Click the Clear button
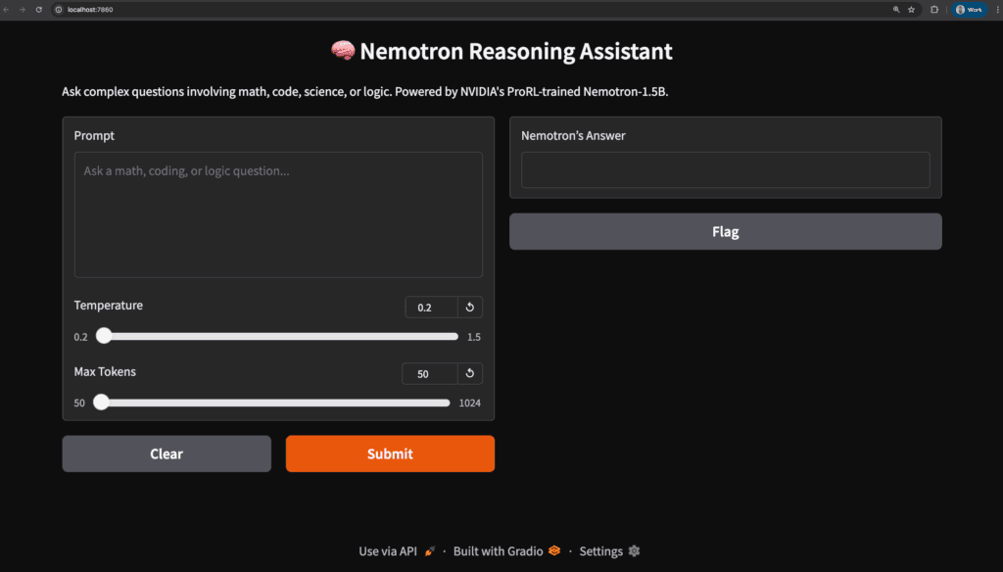This screenshot has width=1003, height=572. click(167, 453)
